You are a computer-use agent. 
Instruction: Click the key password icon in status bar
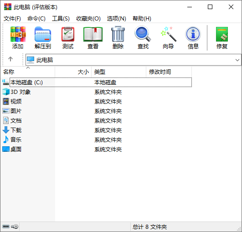pos(15,227)
